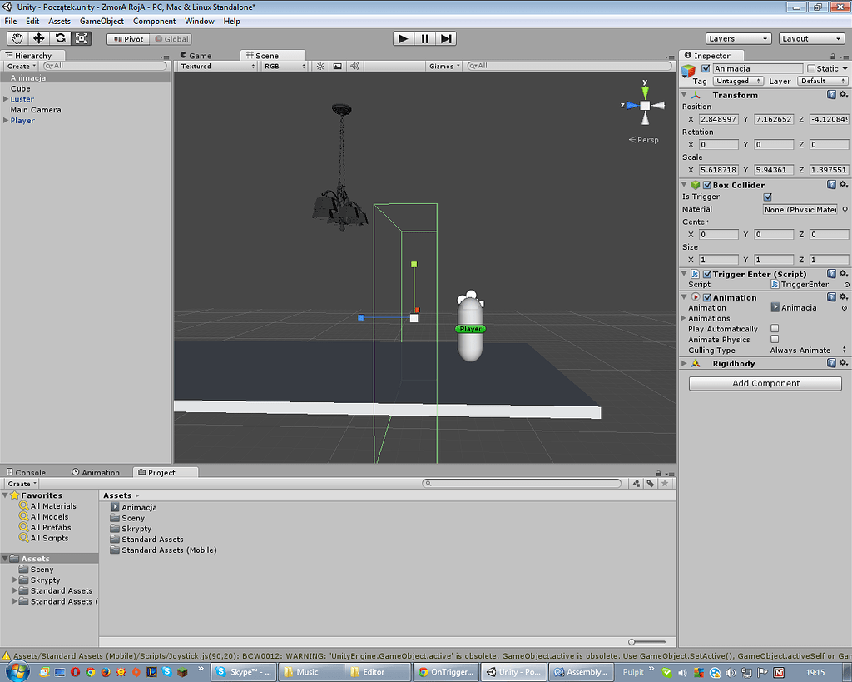
Task: Open the Box Collider settings gear icon
Action: [x=845, y=184]
